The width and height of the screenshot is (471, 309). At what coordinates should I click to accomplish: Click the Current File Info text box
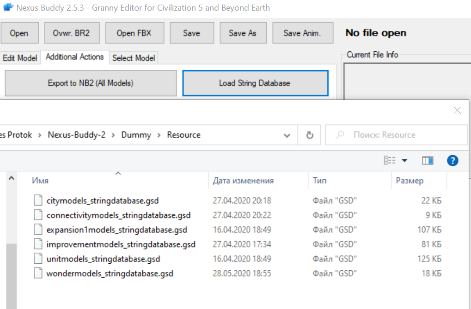pos(407,81)
